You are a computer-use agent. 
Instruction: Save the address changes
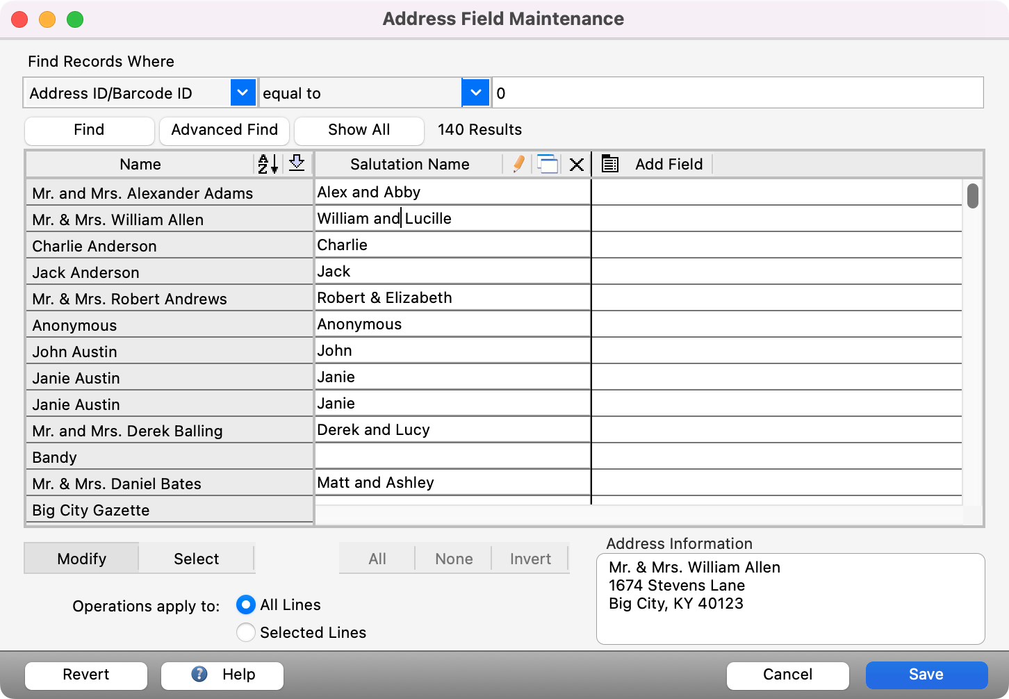(926, 675)
